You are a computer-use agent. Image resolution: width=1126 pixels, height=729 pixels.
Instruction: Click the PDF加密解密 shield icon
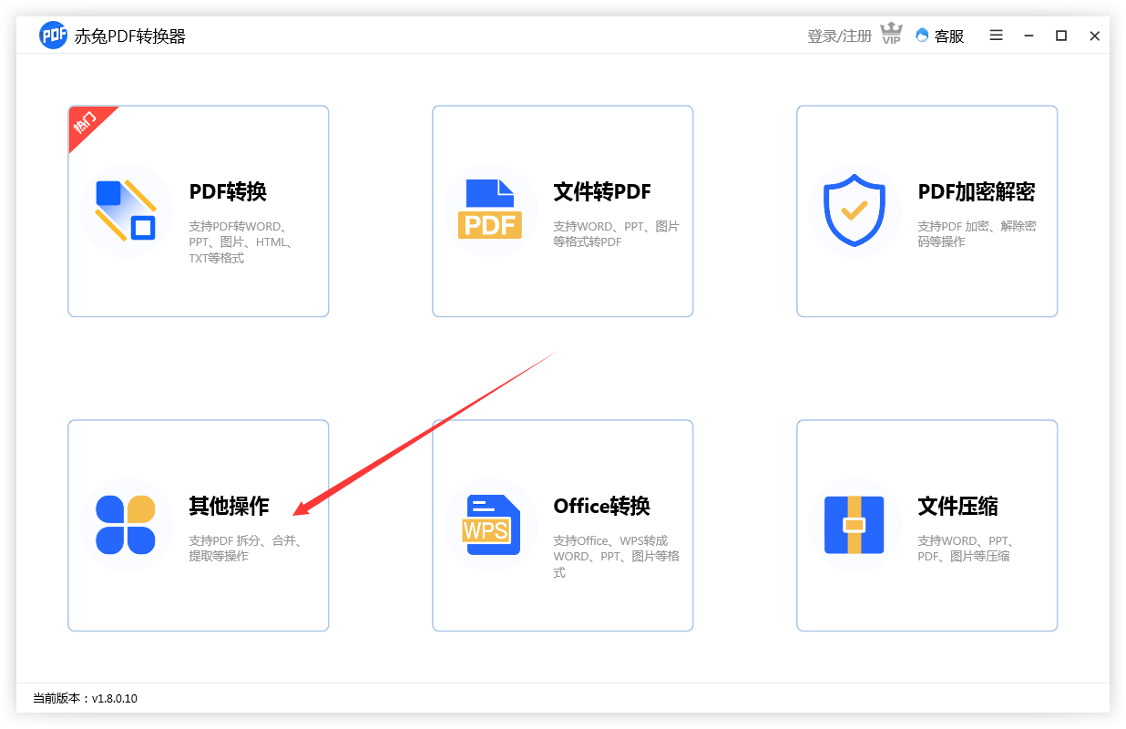855,210
